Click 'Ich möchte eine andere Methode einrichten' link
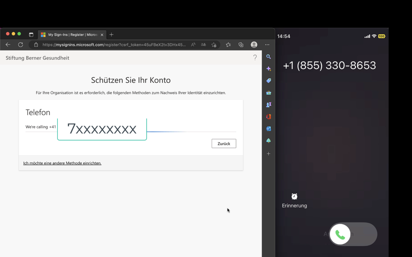The width and height of the screenshot is (412, 257). click(x=62, y=163)
